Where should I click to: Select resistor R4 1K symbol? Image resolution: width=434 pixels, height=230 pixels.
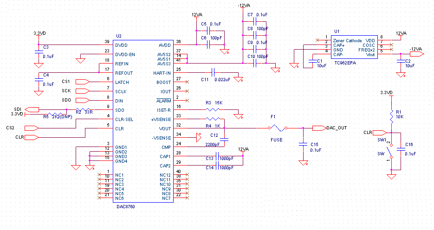pyautogui.click(x=213, y=119)
